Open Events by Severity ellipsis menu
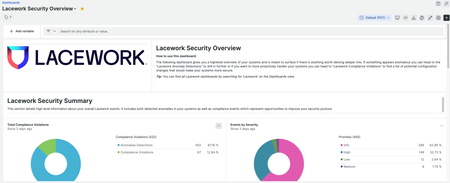Image resolution: width=450 pixels, height=183 pixels. (x=441, y=126)
